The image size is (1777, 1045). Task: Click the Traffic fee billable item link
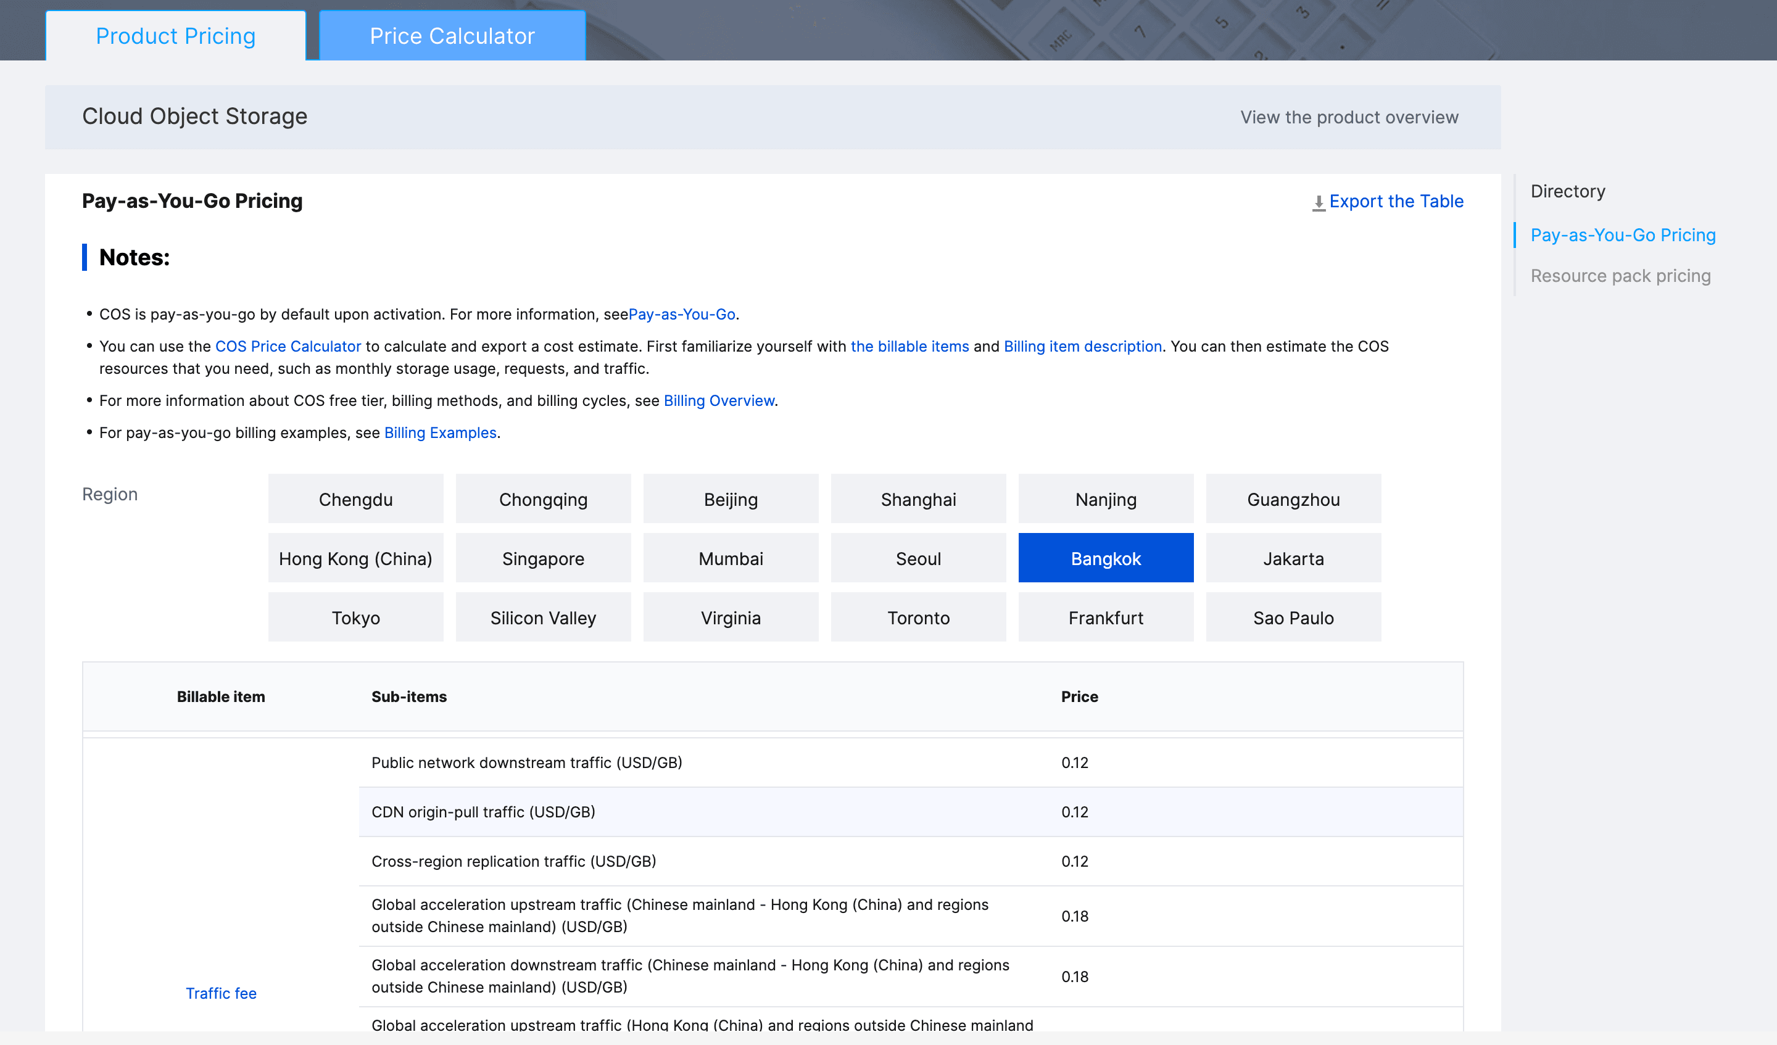[221, 993]
